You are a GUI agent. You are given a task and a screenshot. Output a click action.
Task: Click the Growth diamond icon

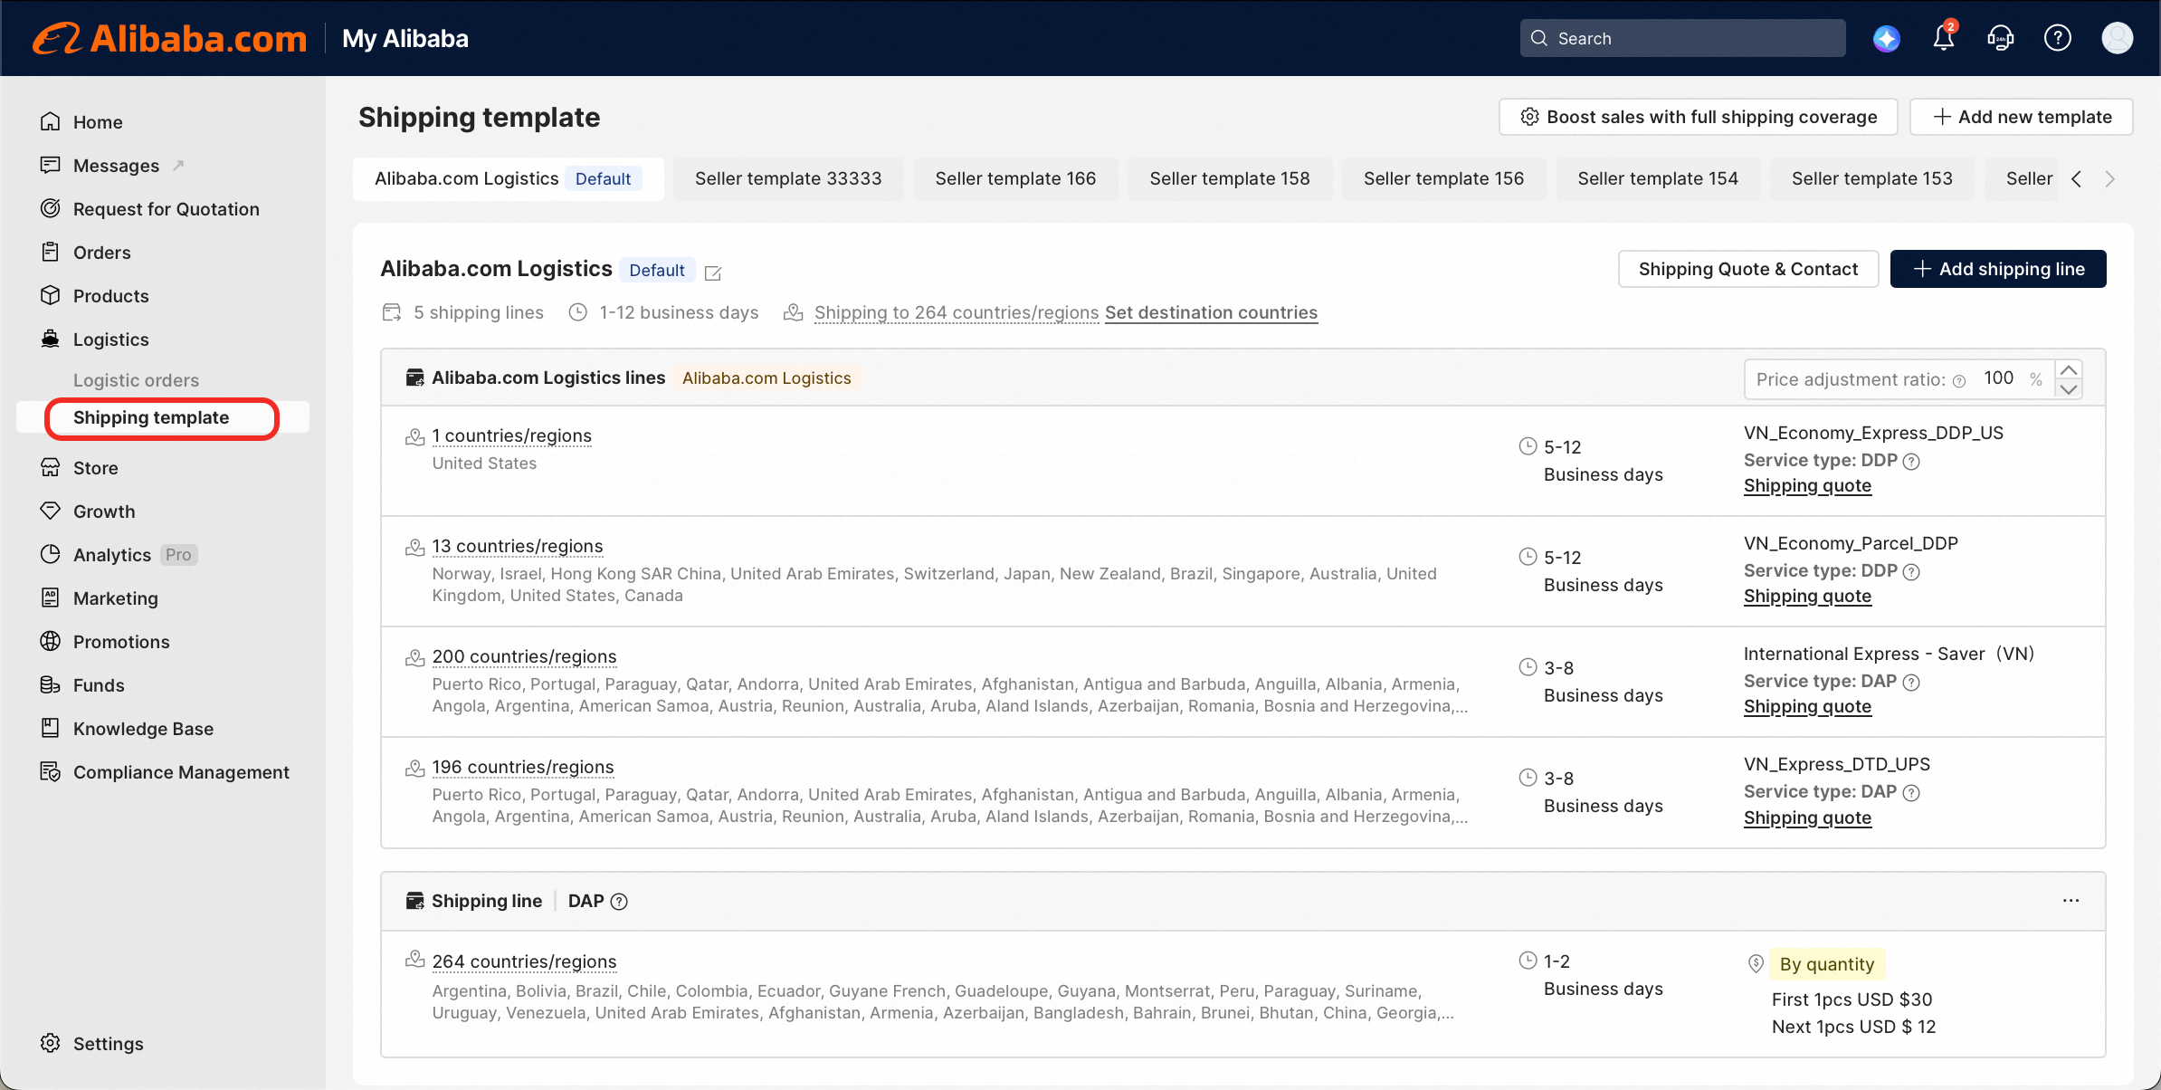pos(51,511)
